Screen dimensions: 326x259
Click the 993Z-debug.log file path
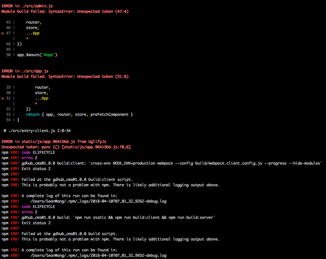tap(99, 255)
